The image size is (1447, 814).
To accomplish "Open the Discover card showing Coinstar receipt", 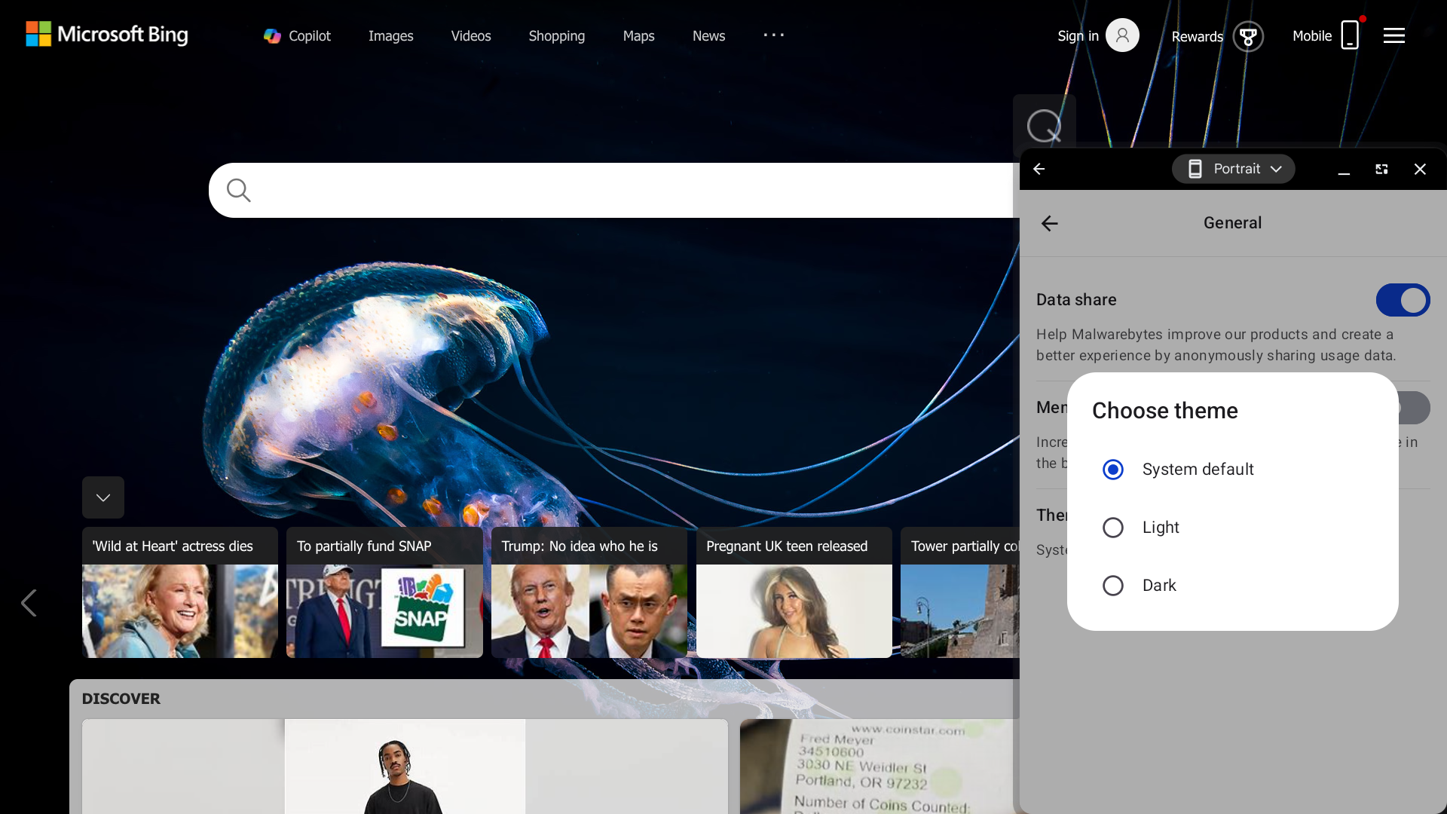I will pos(880,767).
